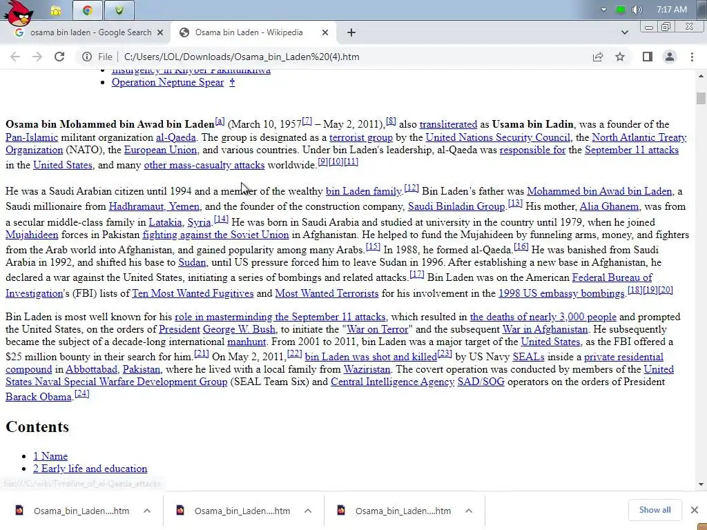
Task: Open the Sudan link
Action: [x=192, y=262]
